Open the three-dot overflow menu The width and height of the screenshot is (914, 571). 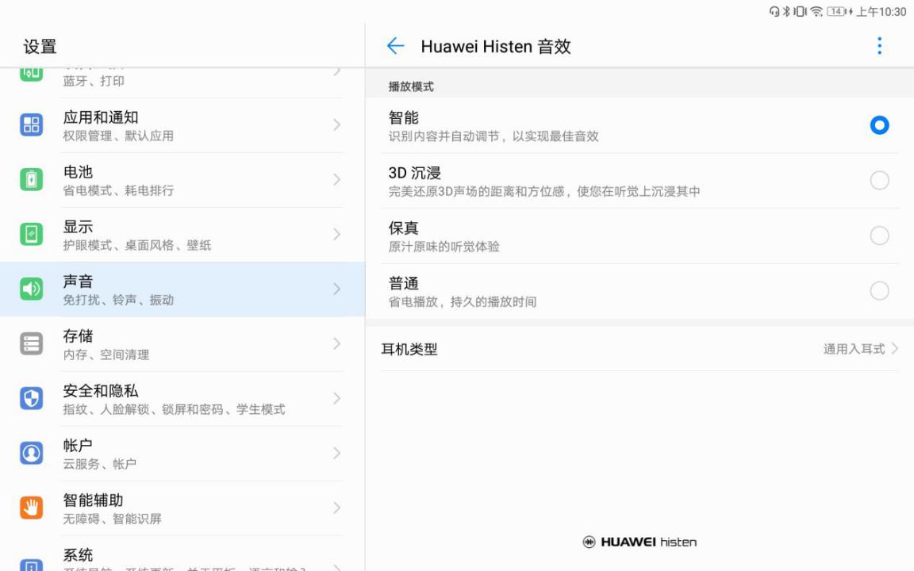point(879,45)
